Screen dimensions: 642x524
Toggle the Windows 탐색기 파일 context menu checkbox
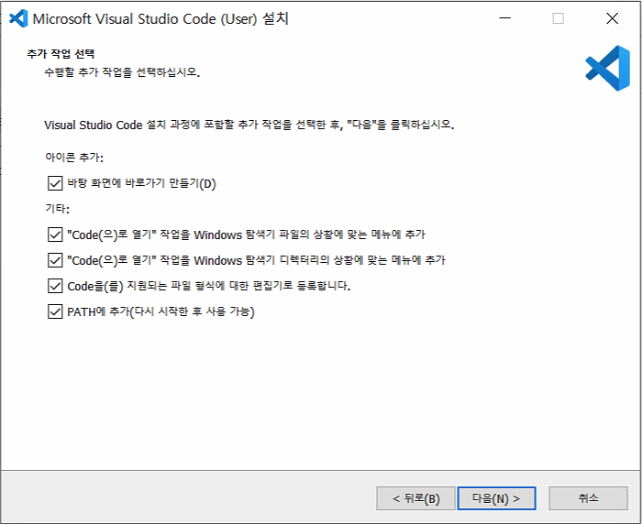pos(53,235)
